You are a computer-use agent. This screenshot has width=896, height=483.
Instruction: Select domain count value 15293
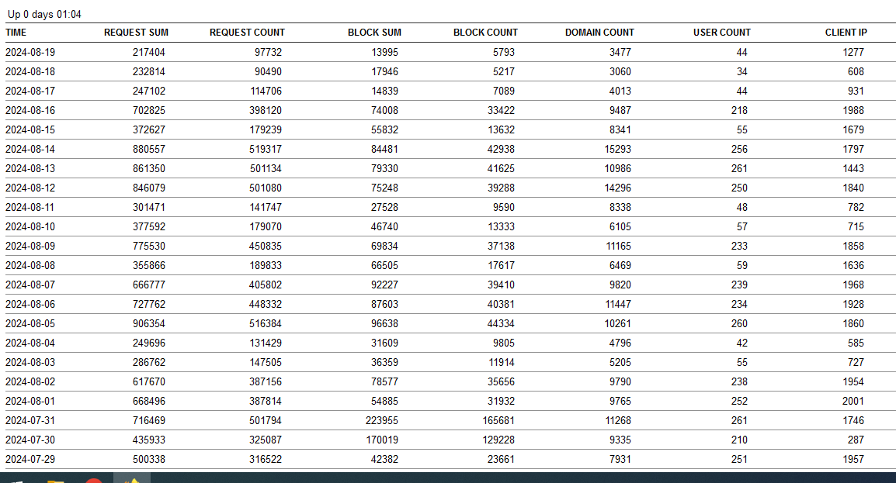click(x=618, y=150)
